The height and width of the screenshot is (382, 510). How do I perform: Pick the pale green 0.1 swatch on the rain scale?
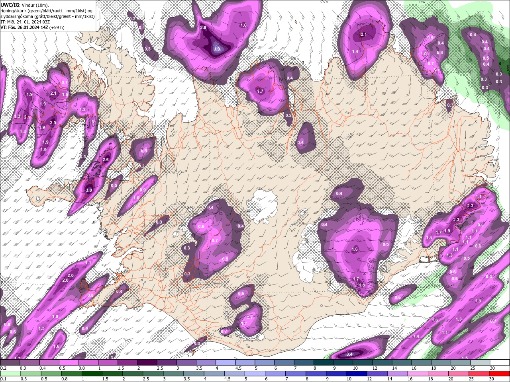pyautogui.click(x=10, y=374)
